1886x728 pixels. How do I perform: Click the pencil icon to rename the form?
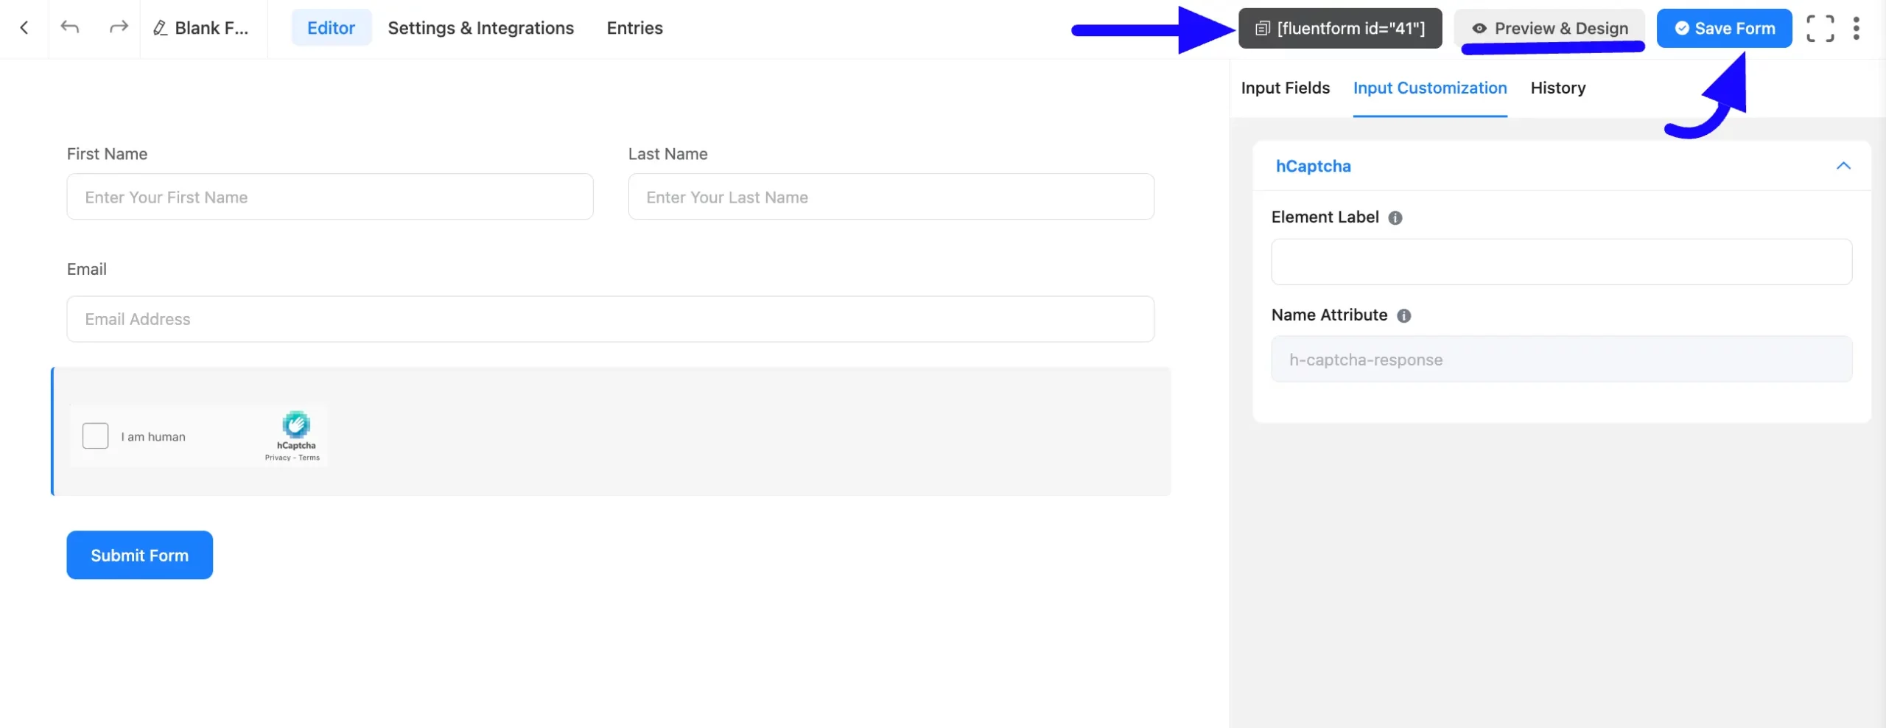pyautogui.click(x=159, y=28)
